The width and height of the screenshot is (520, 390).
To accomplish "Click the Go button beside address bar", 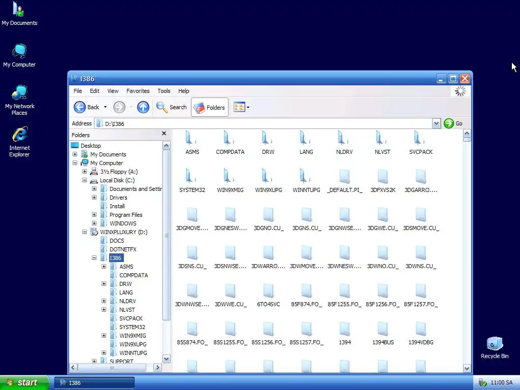I will pos(453,123).
